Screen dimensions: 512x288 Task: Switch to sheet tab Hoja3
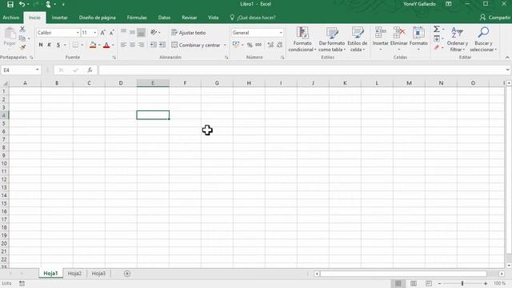tap(98, 274)
